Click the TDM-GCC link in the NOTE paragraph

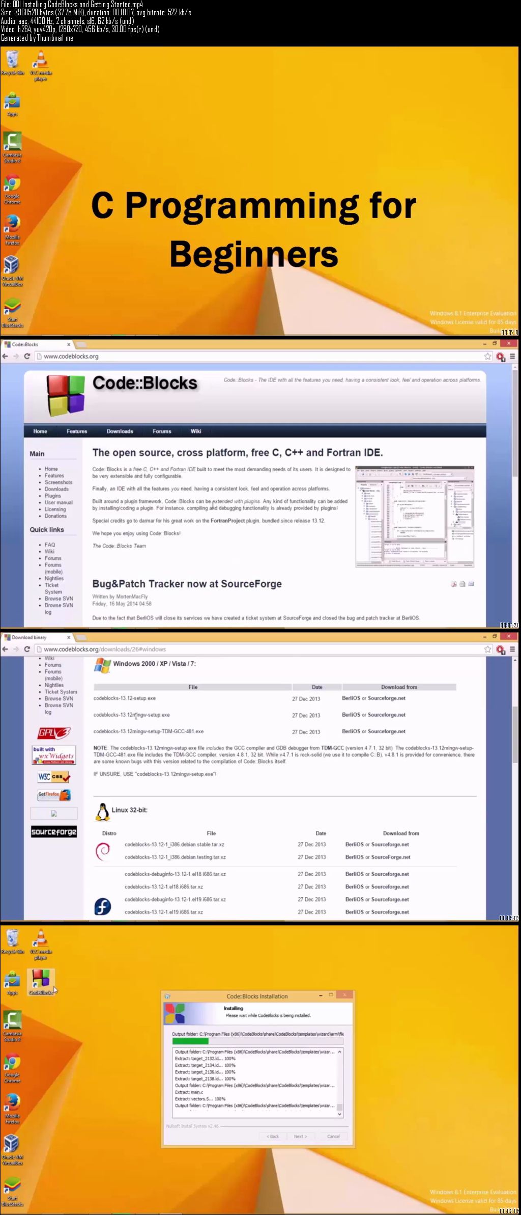coord(332,748)
